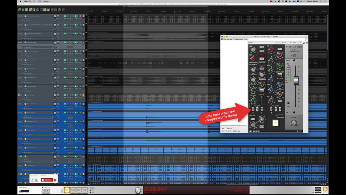Click the HPF filter knob in FILTERS section
This screenshot has height=195, width=346.
(x=253, y=125)
